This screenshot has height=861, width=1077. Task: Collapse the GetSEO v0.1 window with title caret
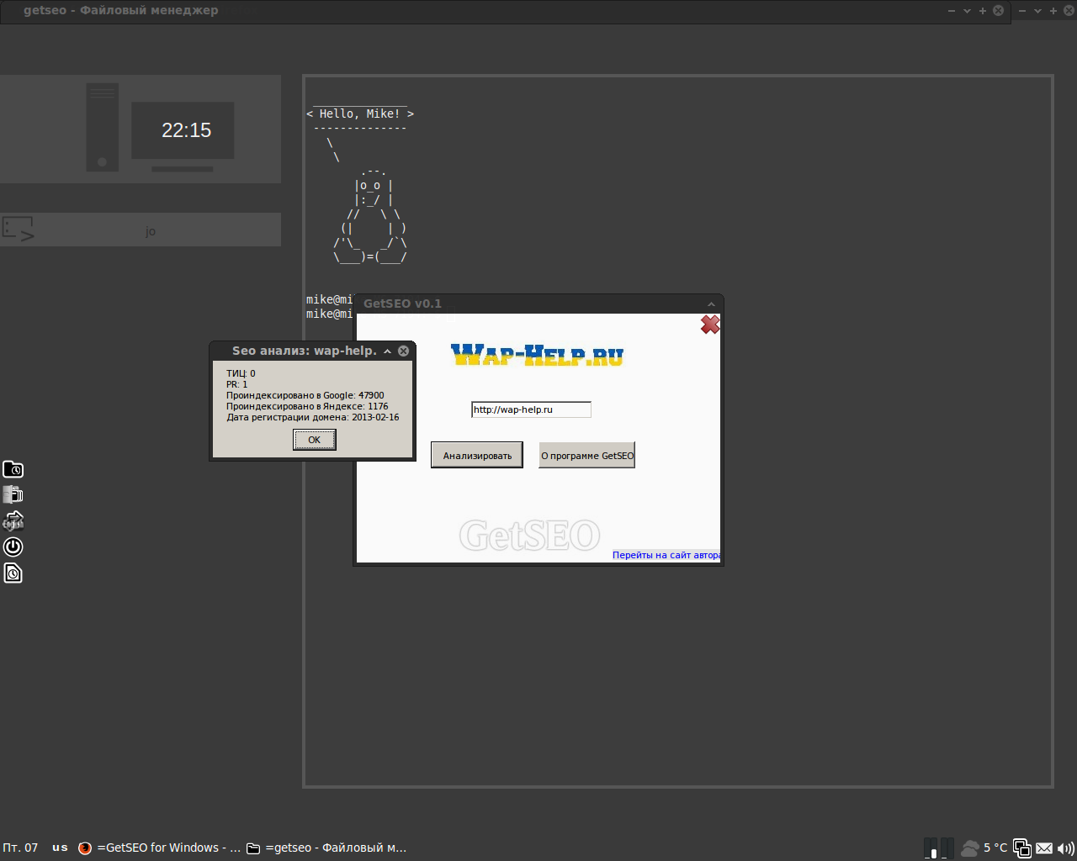[711, 304]
